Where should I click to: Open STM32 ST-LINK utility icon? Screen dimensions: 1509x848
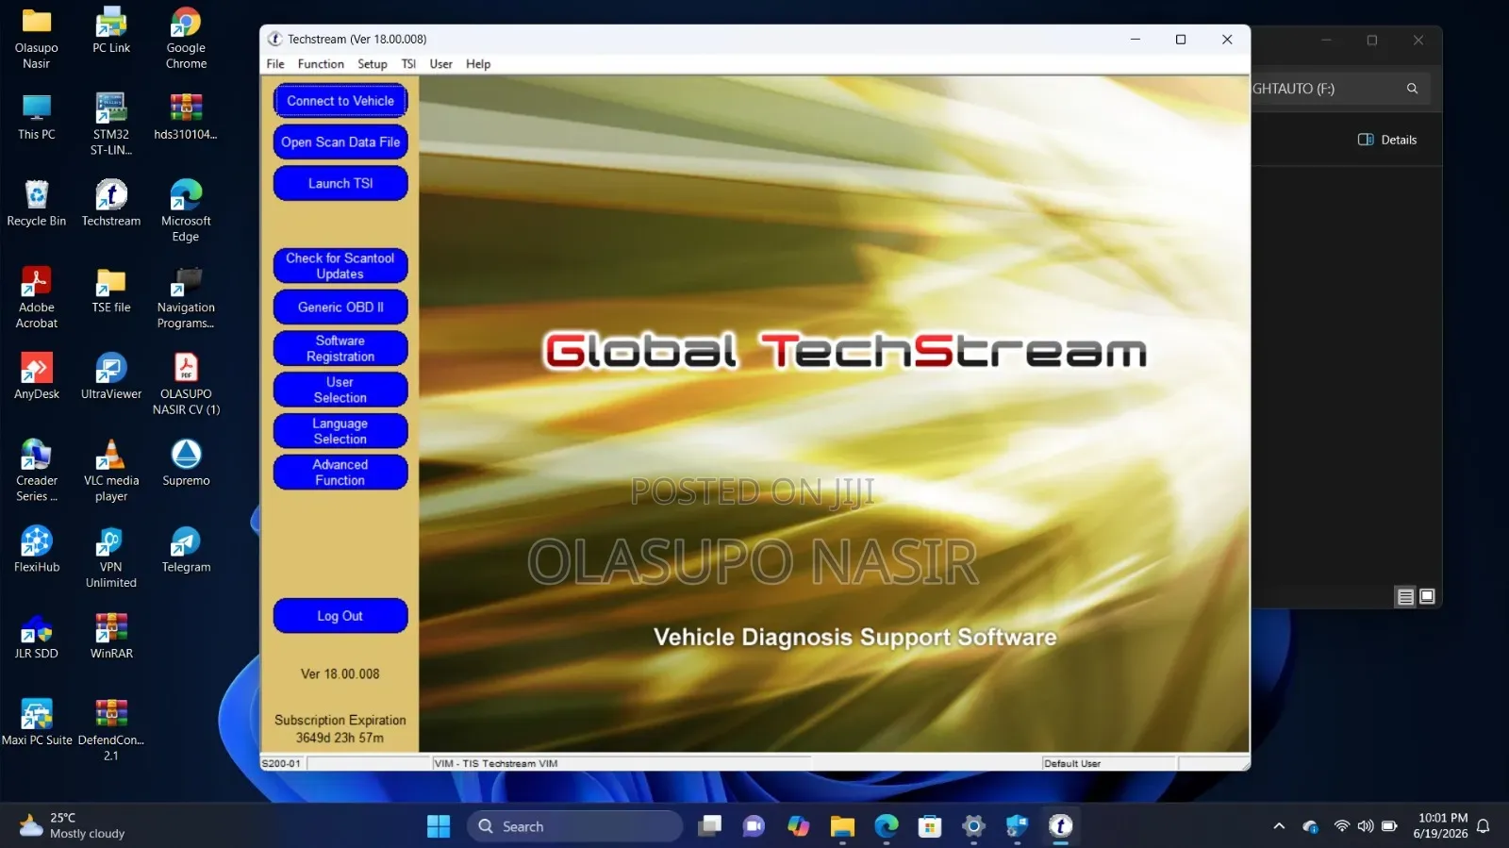[x=111, y=125]
